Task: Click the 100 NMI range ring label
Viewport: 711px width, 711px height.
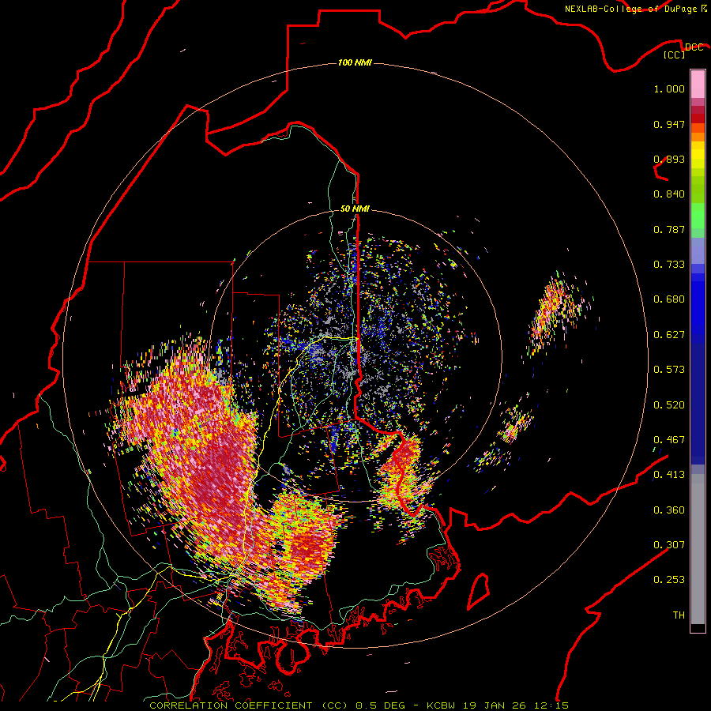Action: point(355,62)
